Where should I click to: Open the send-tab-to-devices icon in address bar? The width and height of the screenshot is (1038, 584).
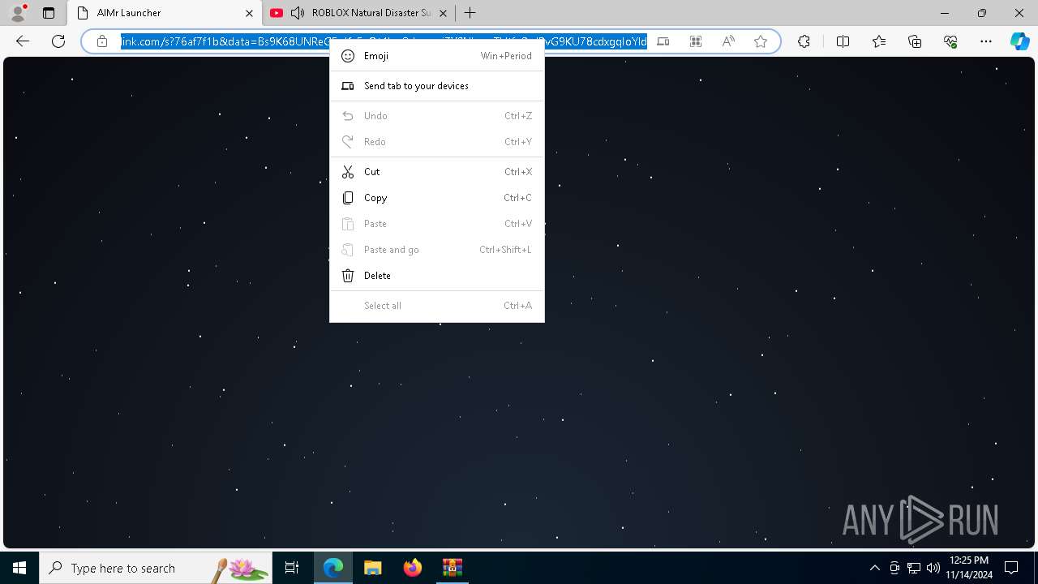point(663,41)
